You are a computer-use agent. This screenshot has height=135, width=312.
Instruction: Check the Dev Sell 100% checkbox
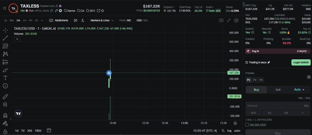tap(247, 125)
